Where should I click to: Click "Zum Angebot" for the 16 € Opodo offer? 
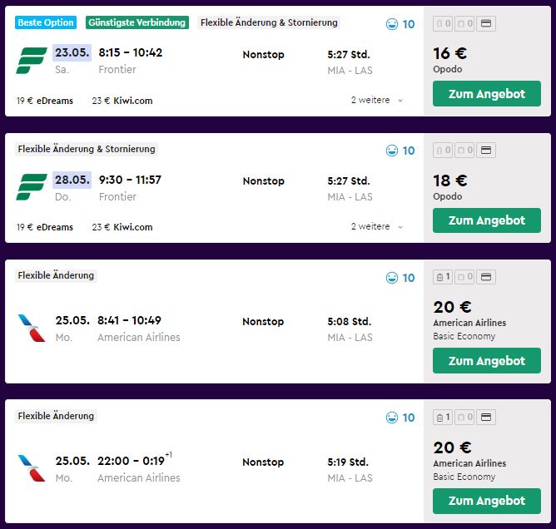486,94
